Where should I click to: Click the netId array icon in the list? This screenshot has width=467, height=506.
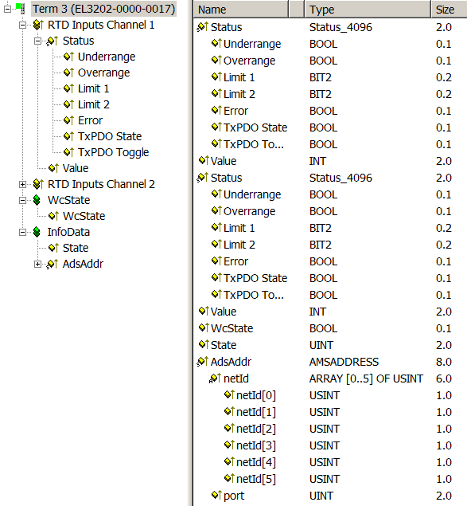(x=216, y=379)
